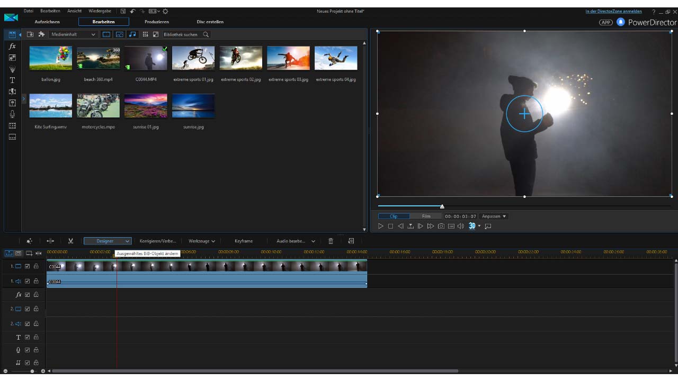This screenshot has height=381, width=678.
Task: Toggle lock on video track 1
Action: coord(36,266)
